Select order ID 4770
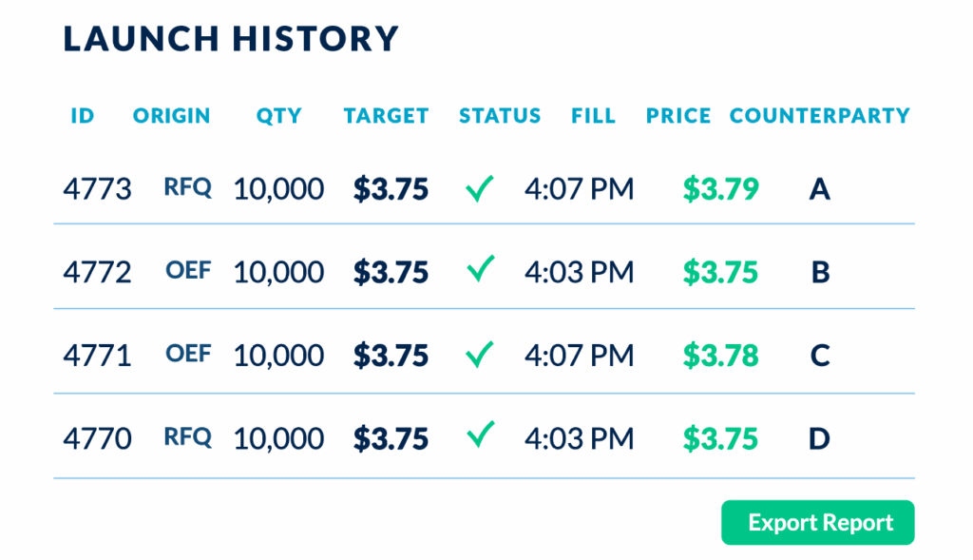973x560 pixels. click(x=98, y=438)
